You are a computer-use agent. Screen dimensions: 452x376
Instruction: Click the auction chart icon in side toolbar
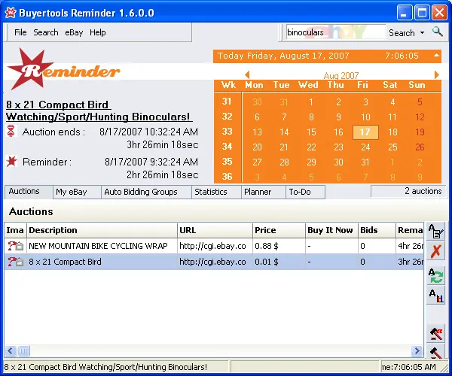tap(435, 296)
